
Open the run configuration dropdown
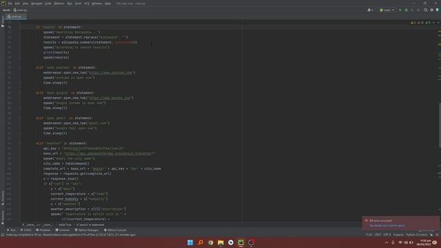pyautogui.click(x=387, y=10)
